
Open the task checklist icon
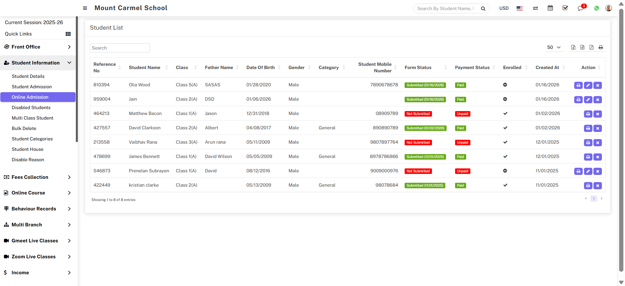click(565, 8)
